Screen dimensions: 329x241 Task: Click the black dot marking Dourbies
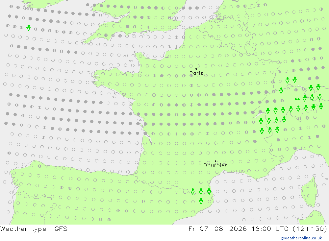pos(215,161)
